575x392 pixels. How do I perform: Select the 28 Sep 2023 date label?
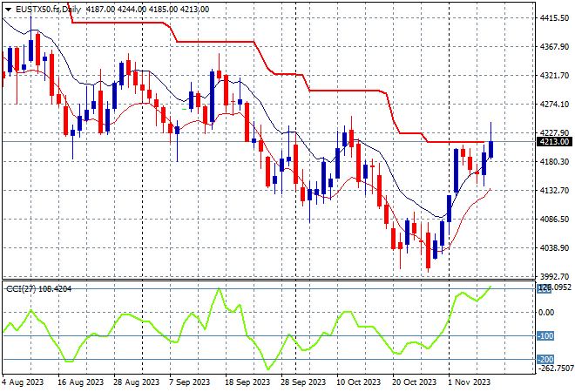(303, 382)
